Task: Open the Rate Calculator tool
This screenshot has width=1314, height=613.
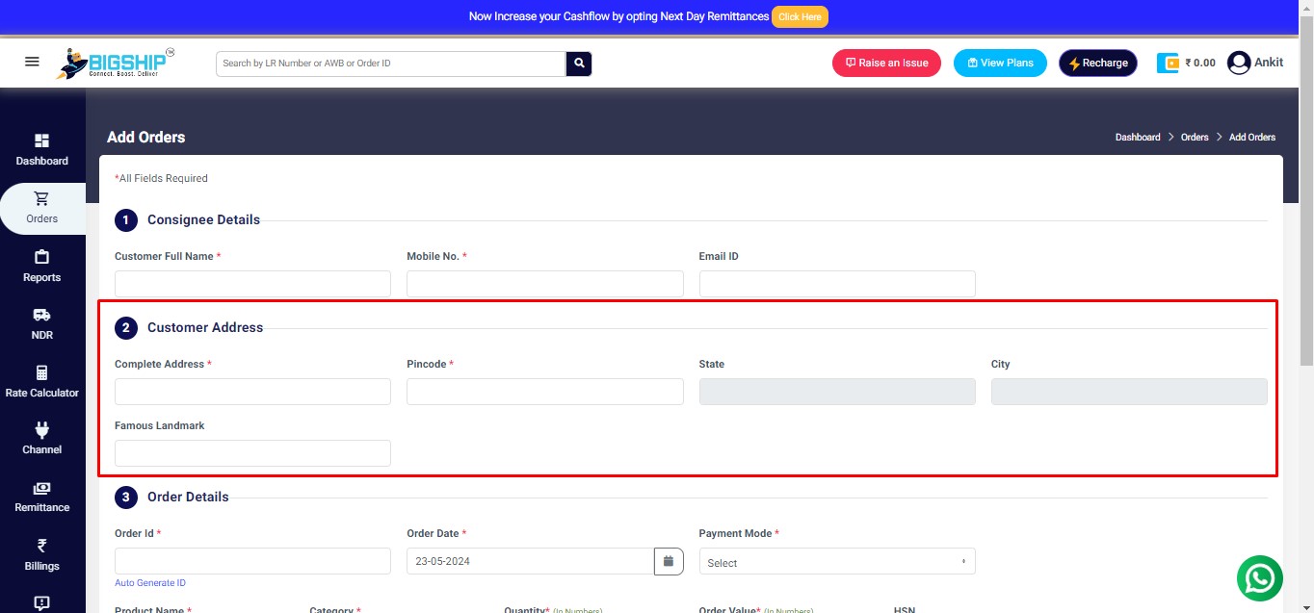Action: point(41,373)
